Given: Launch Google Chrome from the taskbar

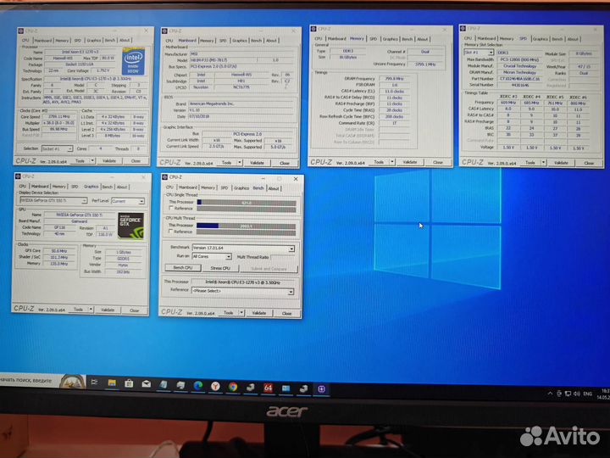Looking at the screenshot, I should coord(233,387).
